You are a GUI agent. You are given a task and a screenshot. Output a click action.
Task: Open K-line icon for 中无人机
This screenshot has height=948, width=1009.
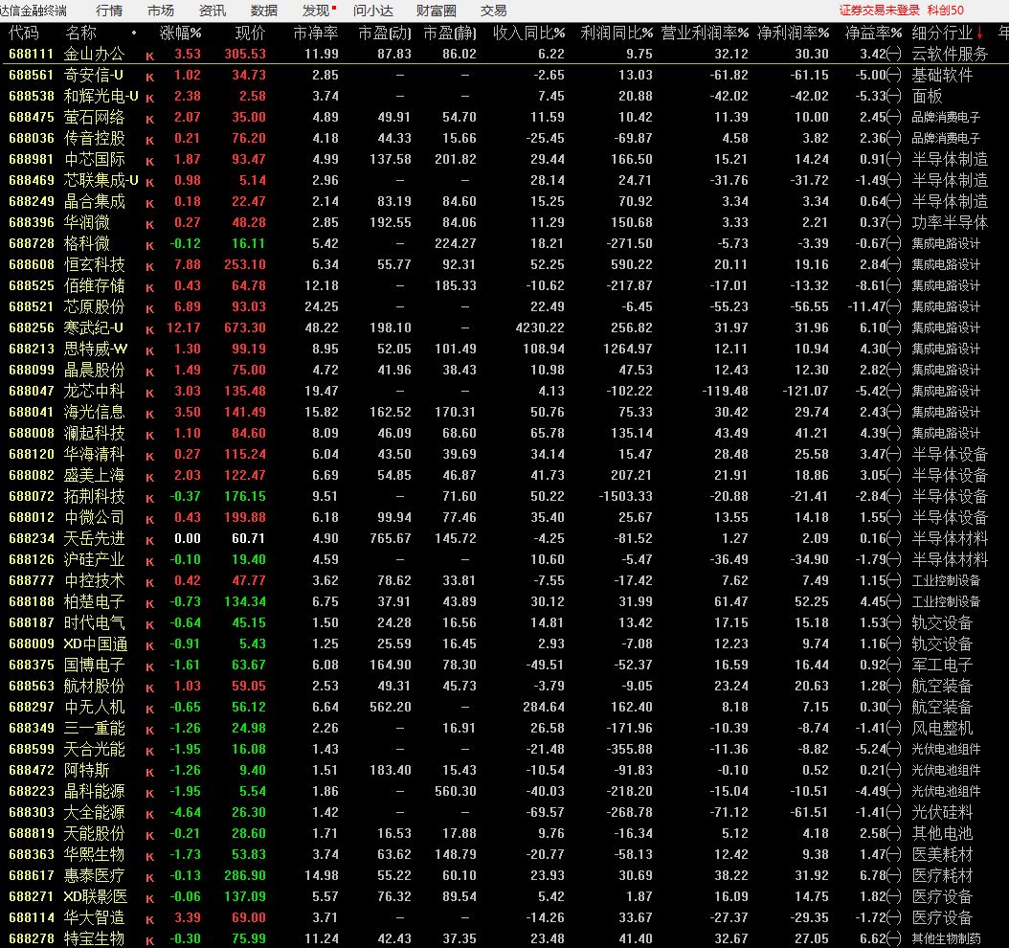(150, 710)
